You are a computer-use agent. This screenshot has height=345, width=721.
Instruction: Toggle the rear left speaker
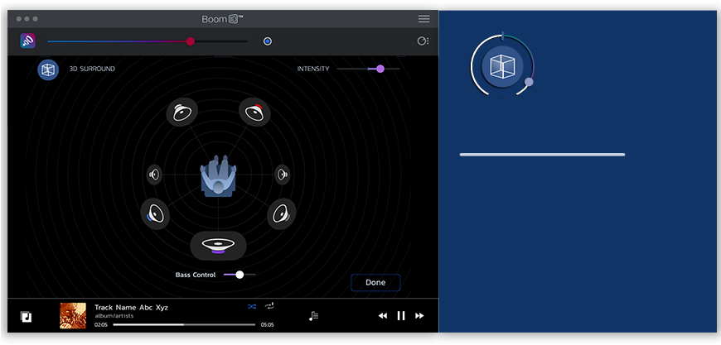coord(156,213)
